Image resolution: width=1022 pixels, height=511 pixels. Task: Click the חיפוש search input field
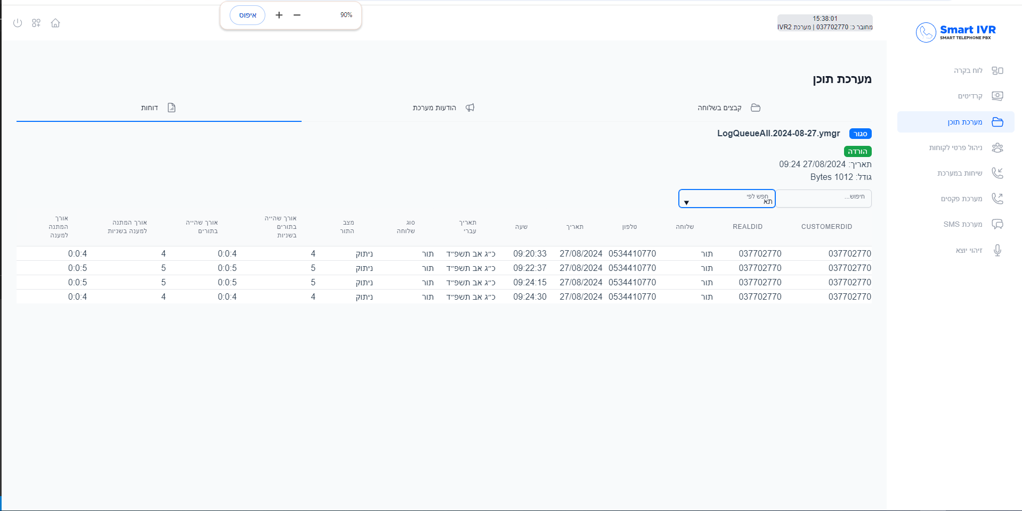click(x=823, y=199)
